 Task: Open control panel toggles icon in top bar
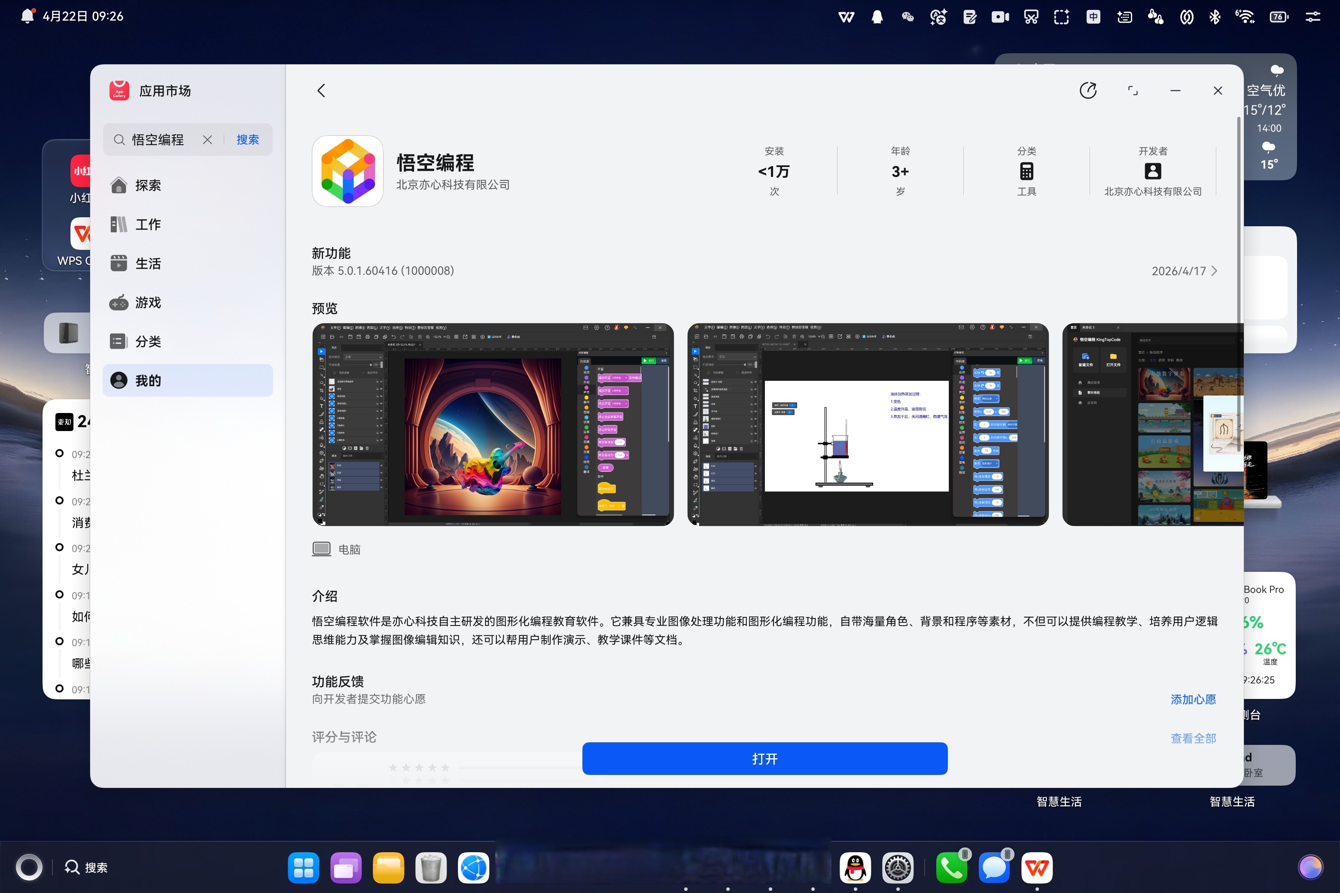[1313, 16]
